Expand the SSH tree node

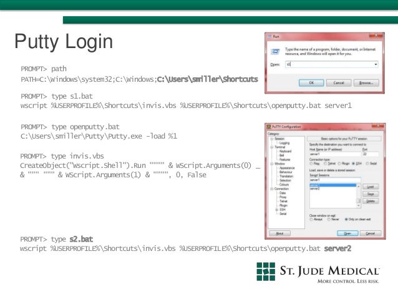coord(276,210)
